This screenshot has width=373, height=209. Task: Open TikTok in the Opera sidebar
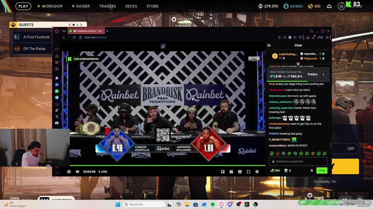[57, 110]
